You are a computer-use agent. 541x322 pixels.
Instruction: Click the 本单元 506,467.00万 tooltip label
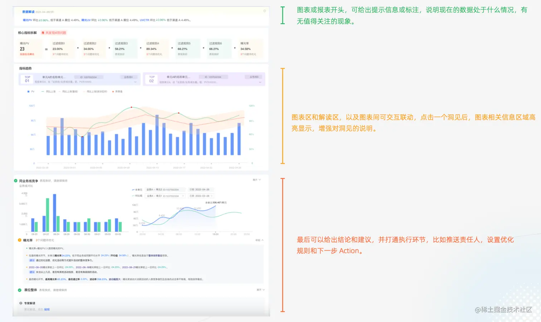click(x=216, y=203)
